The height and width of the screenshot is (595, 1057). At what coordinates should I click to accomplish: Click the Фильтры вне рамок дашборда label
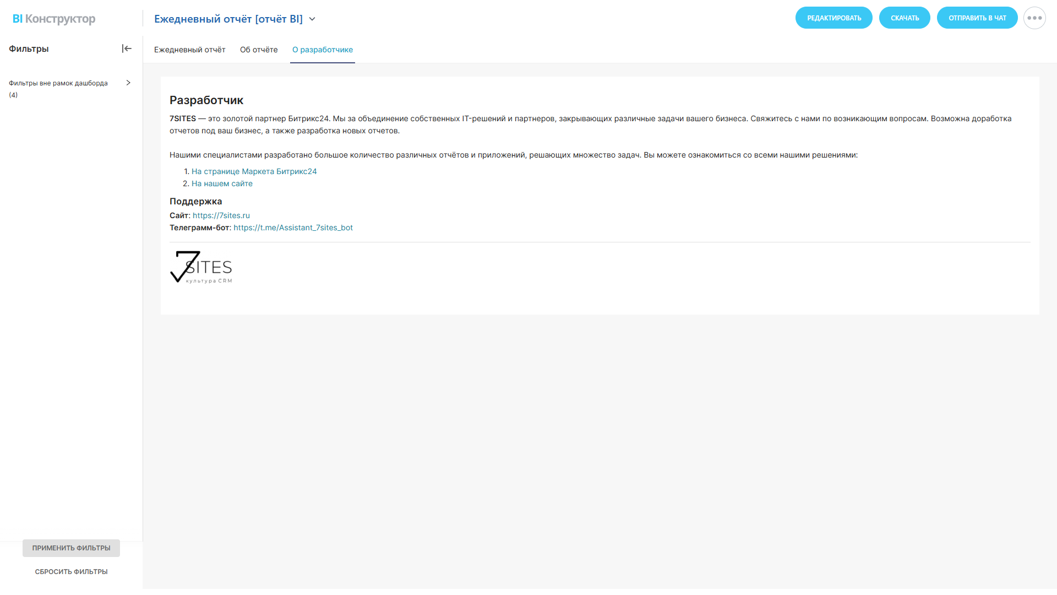(x=58, y=83)
